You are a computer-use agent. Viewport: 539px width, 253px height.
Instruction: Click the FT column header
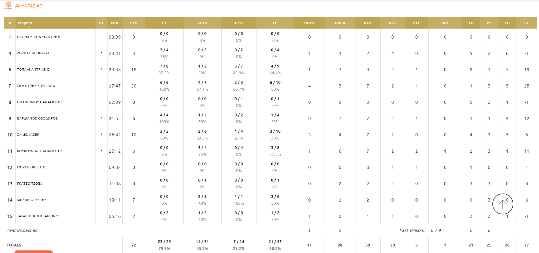[164, 23]
